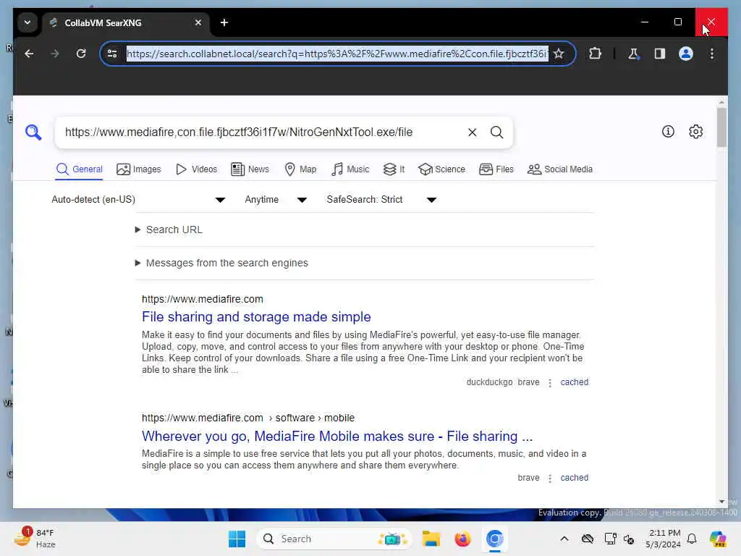The image size is (741, 556).
Task: Switch to the News category
Action: [x=250, y=169]
